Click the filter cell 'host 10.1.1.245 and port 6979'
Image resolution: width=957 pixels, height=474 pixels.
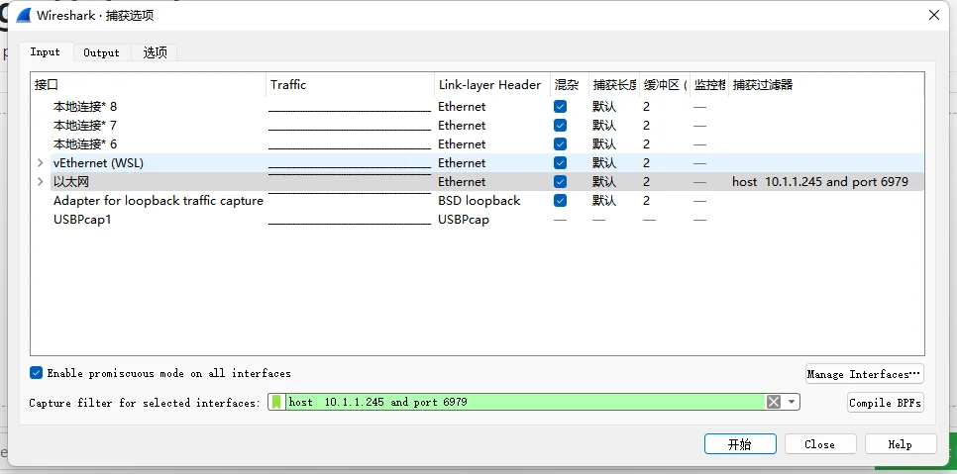[819, 182]
